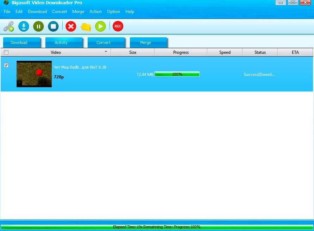Image resolution: width=314 pixels, height=231 pixels.
Task: Open the Action menu
Action: tap(95, 12)
